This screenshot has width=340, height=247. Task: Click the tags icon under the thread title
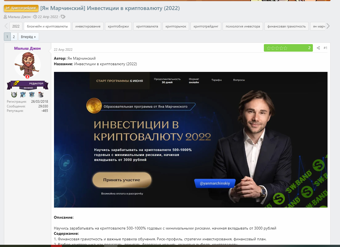[x=63, y=17]
